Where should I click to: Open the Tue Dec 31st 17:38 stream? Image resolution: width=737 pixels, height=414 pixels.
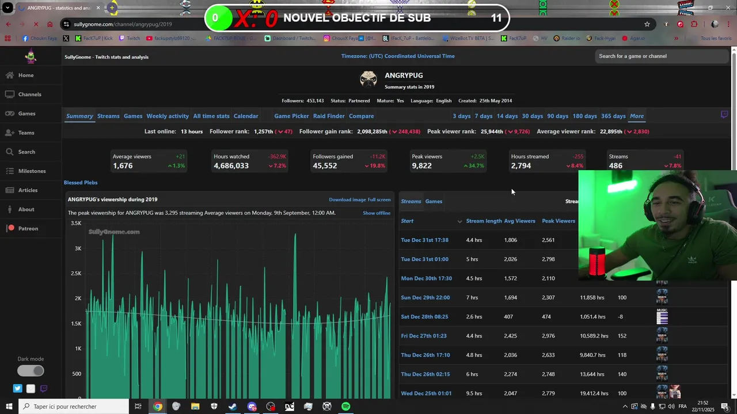pos(425,240)
